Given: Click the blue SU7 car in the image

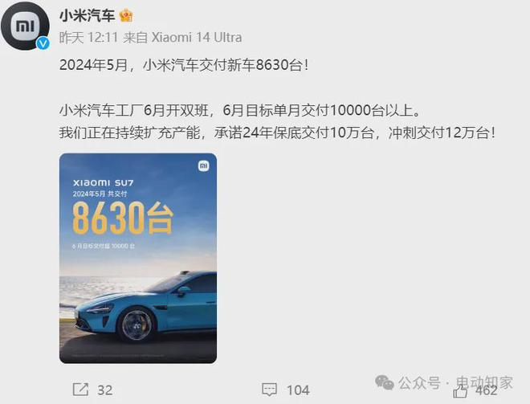Looking at the screenshot, I should coord(145,307).
